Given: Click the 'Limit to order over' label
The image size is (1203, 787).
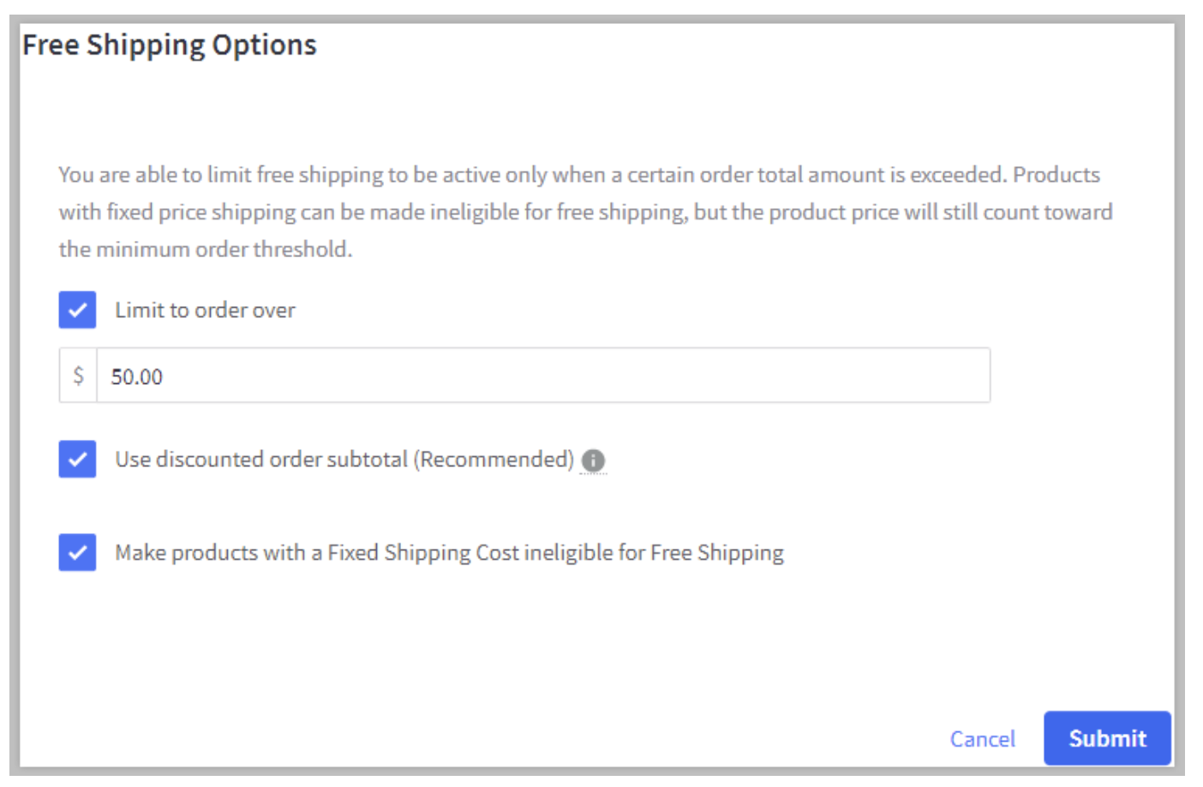Looking at the screenshot, I should click(x=205, y=310).
